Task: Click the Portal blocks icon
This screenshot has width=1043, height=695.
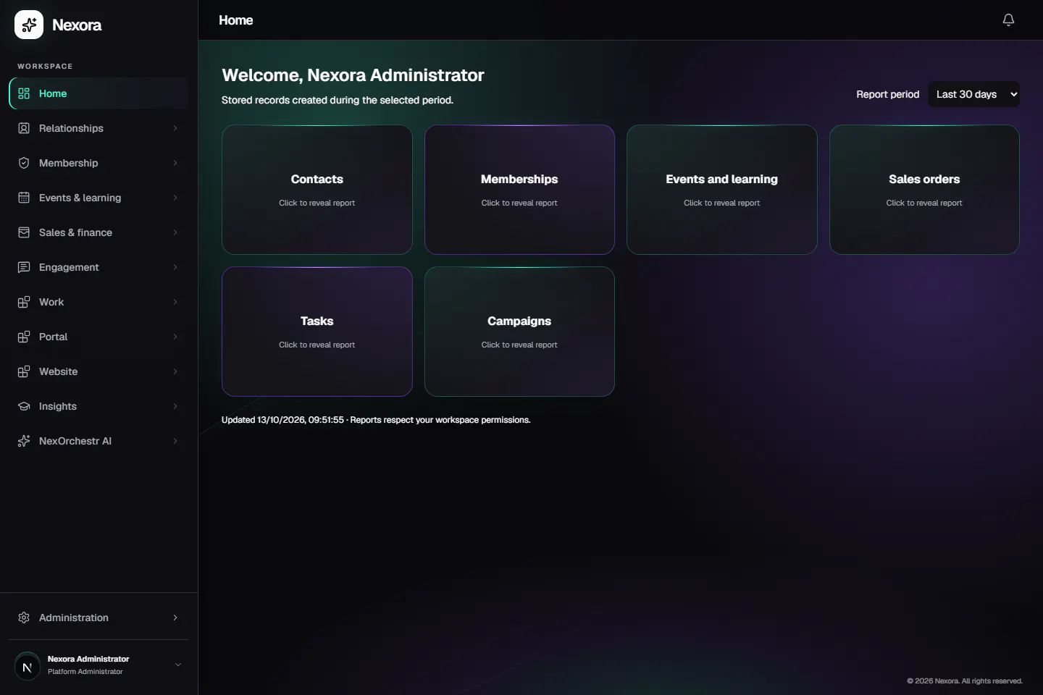Action: (24, 337)
